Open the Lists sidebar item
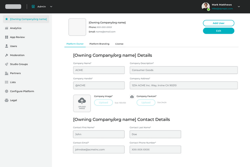250x167 pixels. tap(12, 82)
